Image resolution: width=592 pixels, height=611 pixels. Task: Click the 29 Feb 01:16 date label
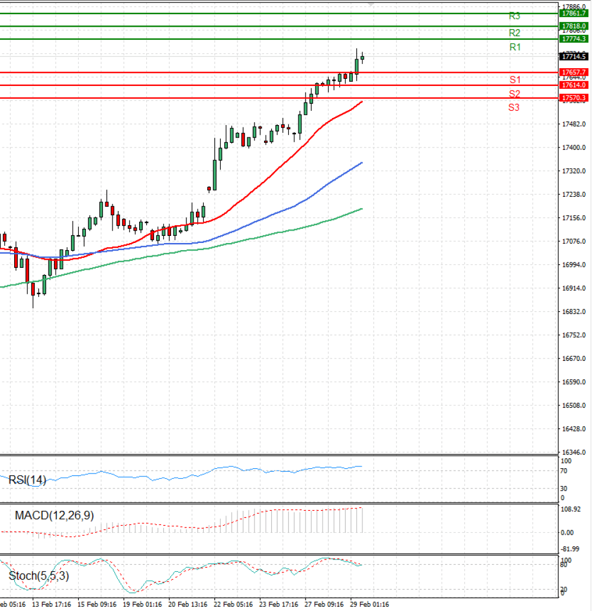370,604
